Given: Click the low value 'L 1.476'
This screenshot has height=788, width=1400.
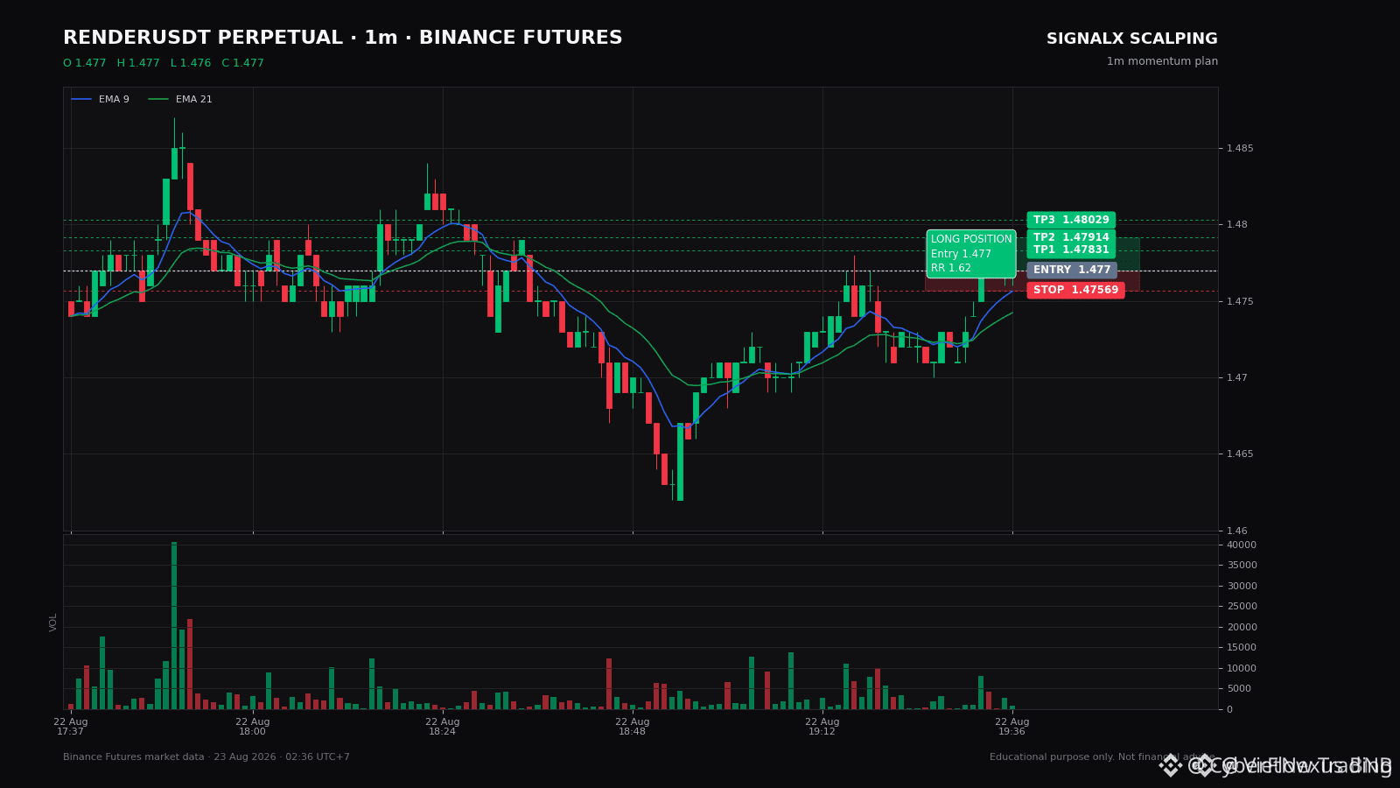Looking at the screenshot, I should pyautogui.click(x=191, y=63).
